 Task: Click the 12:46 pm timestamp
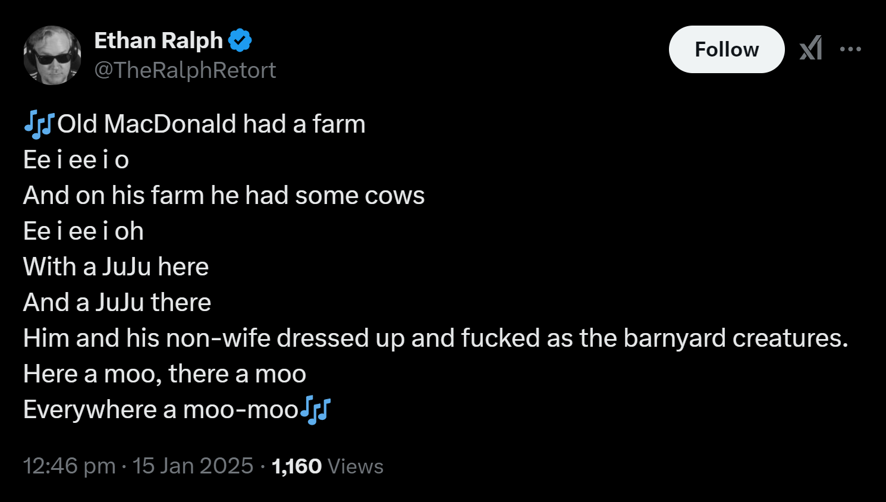tap(69, 466)
